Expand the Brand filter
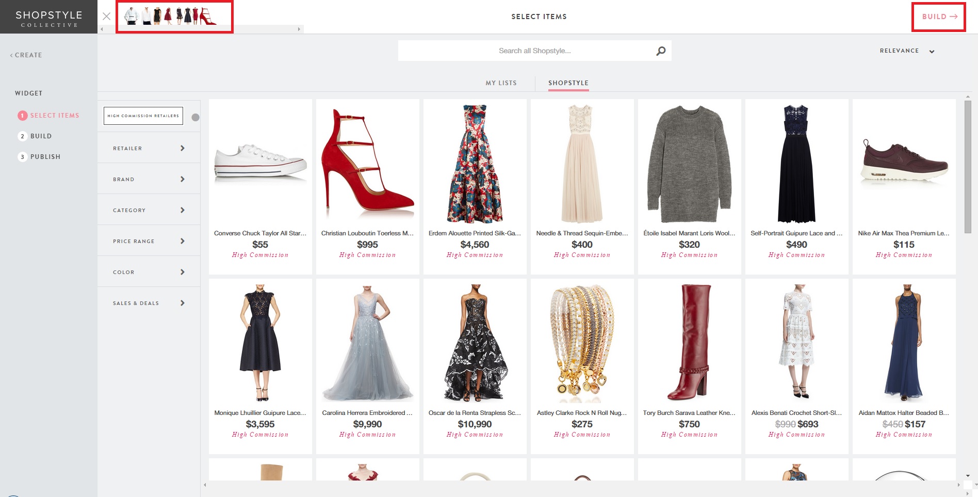 pos(149,179)
